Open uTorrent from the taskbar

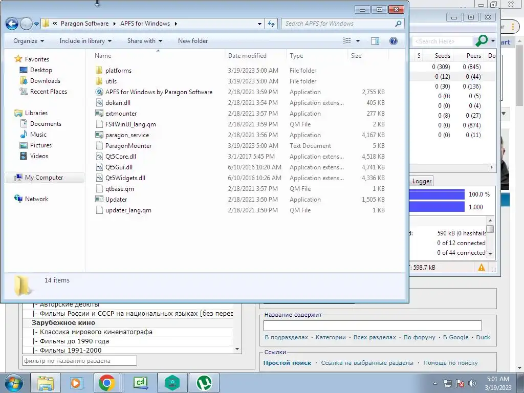point(204,383)
